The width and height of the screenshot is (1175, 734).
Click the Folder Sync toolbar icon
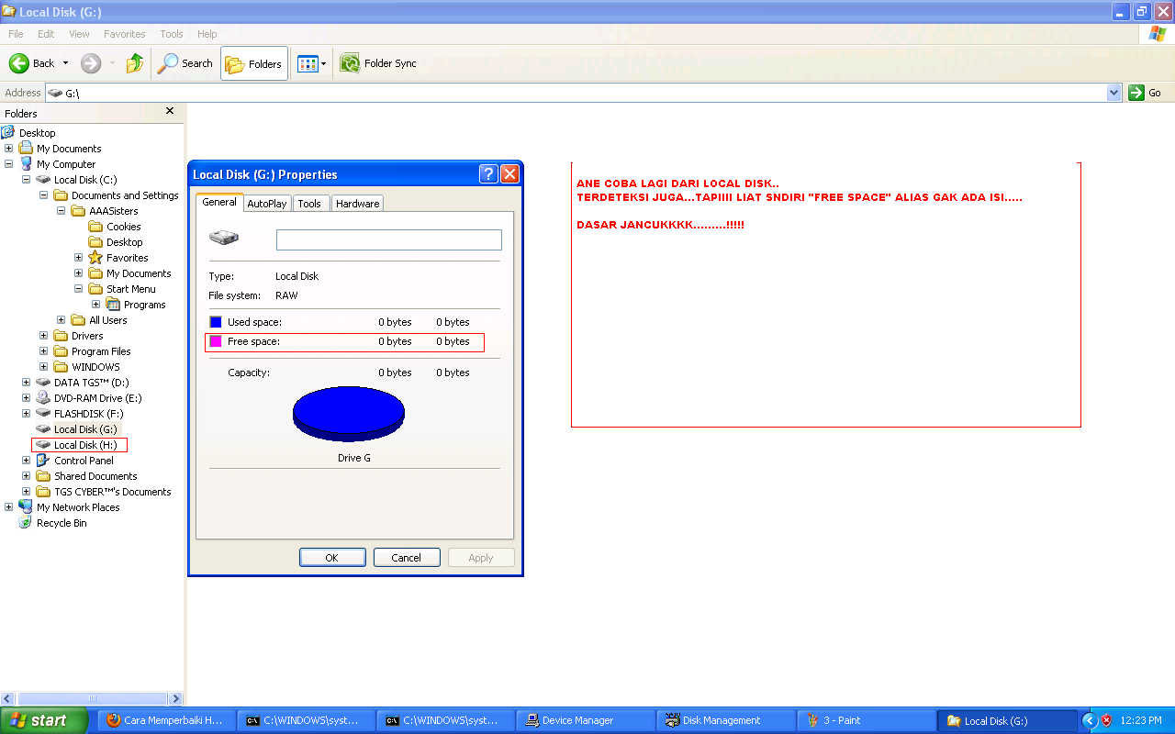(377, 63)
